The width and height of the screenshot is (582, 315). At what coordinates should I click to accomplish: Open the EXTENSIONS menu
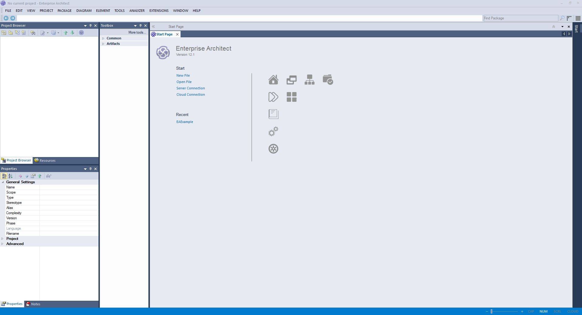pos(159,11)
